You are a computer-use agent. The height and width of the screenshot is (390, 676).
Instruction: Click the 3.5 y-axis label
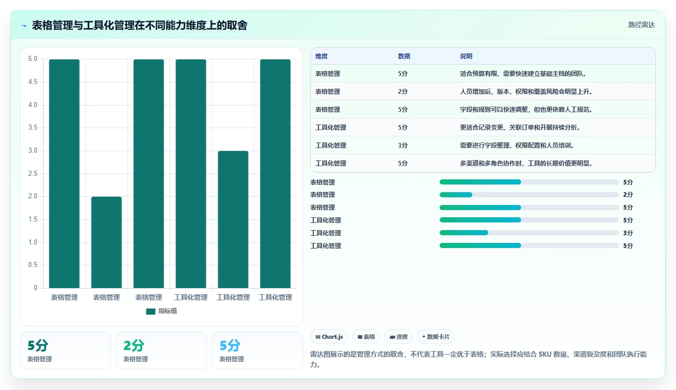(33, 128)
